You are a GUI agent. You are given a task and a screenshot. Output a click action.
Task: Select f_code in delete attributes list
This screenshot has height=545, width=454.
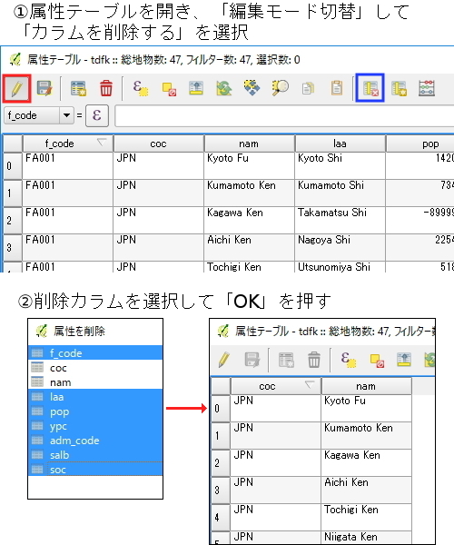95,352
